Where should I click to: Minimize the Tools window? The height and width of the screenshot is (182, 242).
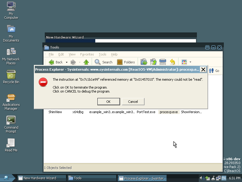(207, 47)
